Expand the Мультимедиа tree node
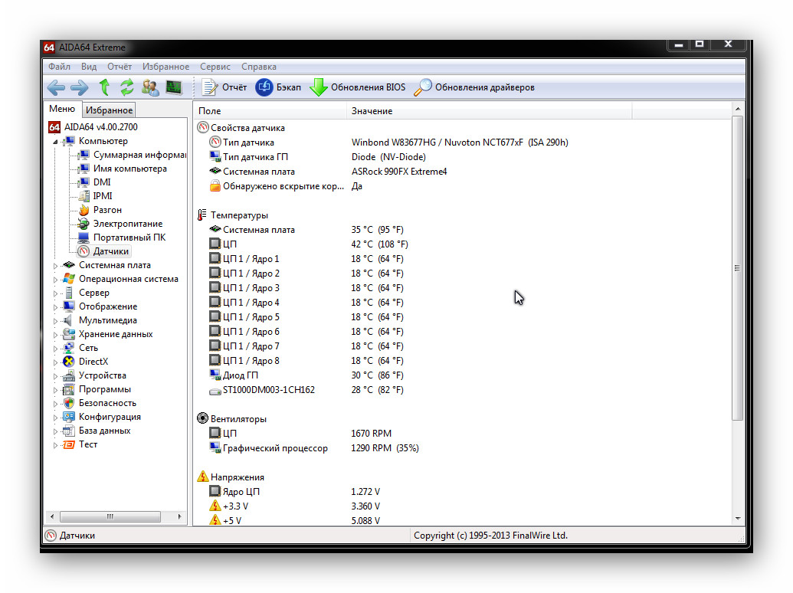The height and width of the screenshot is (593, 793). pos(55,320)
